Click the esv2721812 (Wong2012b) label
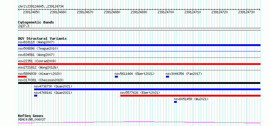The width and height of the screenshot is (269, 126). [38, 67]
